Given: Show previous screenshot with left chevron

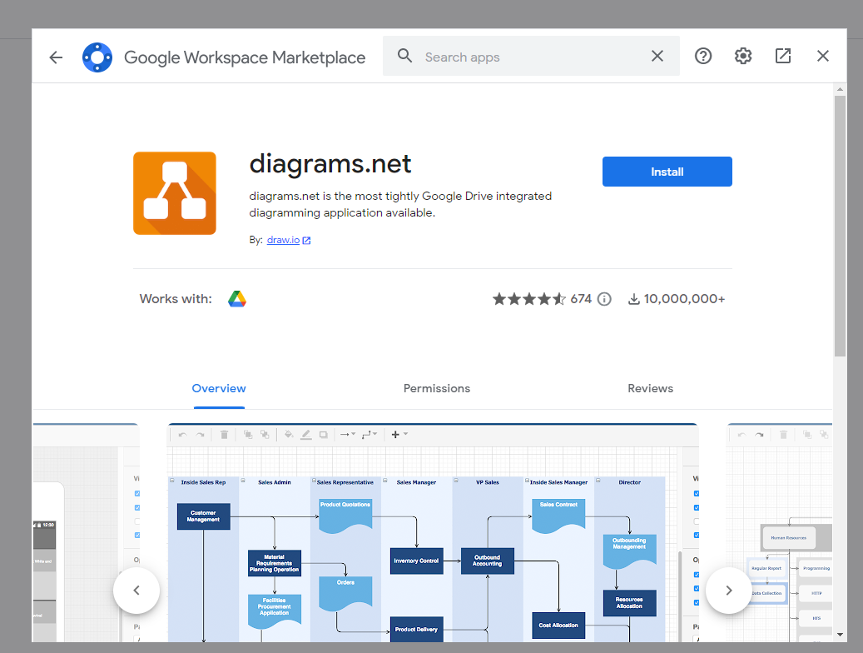Looking at the screenshot, I should tap(136, 591).
